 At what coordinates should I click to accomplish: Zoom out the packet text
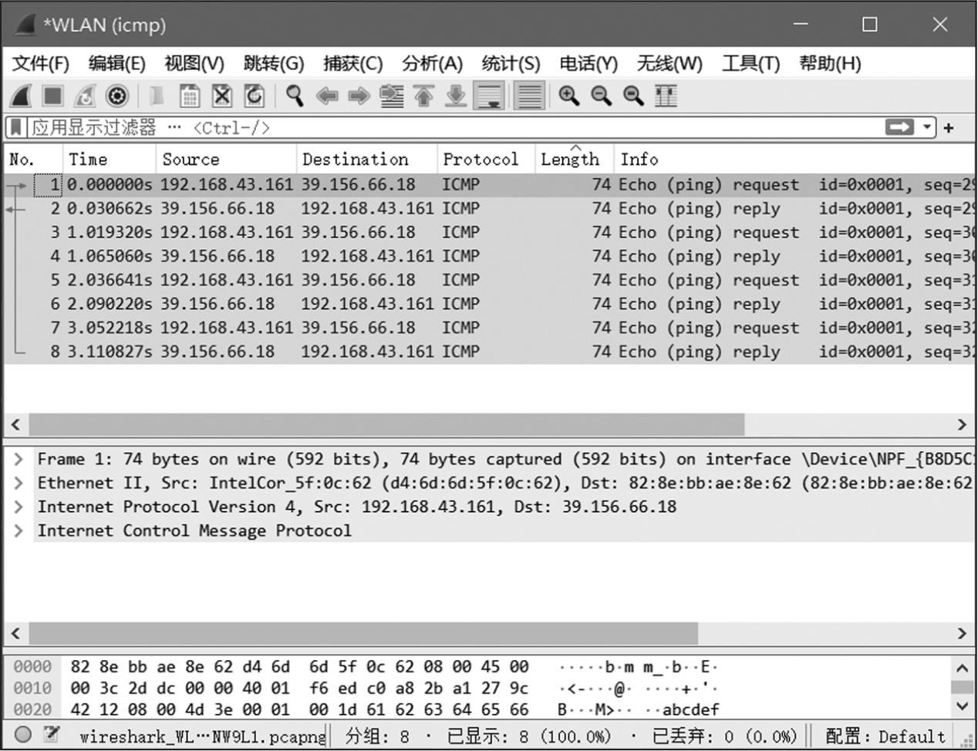point(602,96)
